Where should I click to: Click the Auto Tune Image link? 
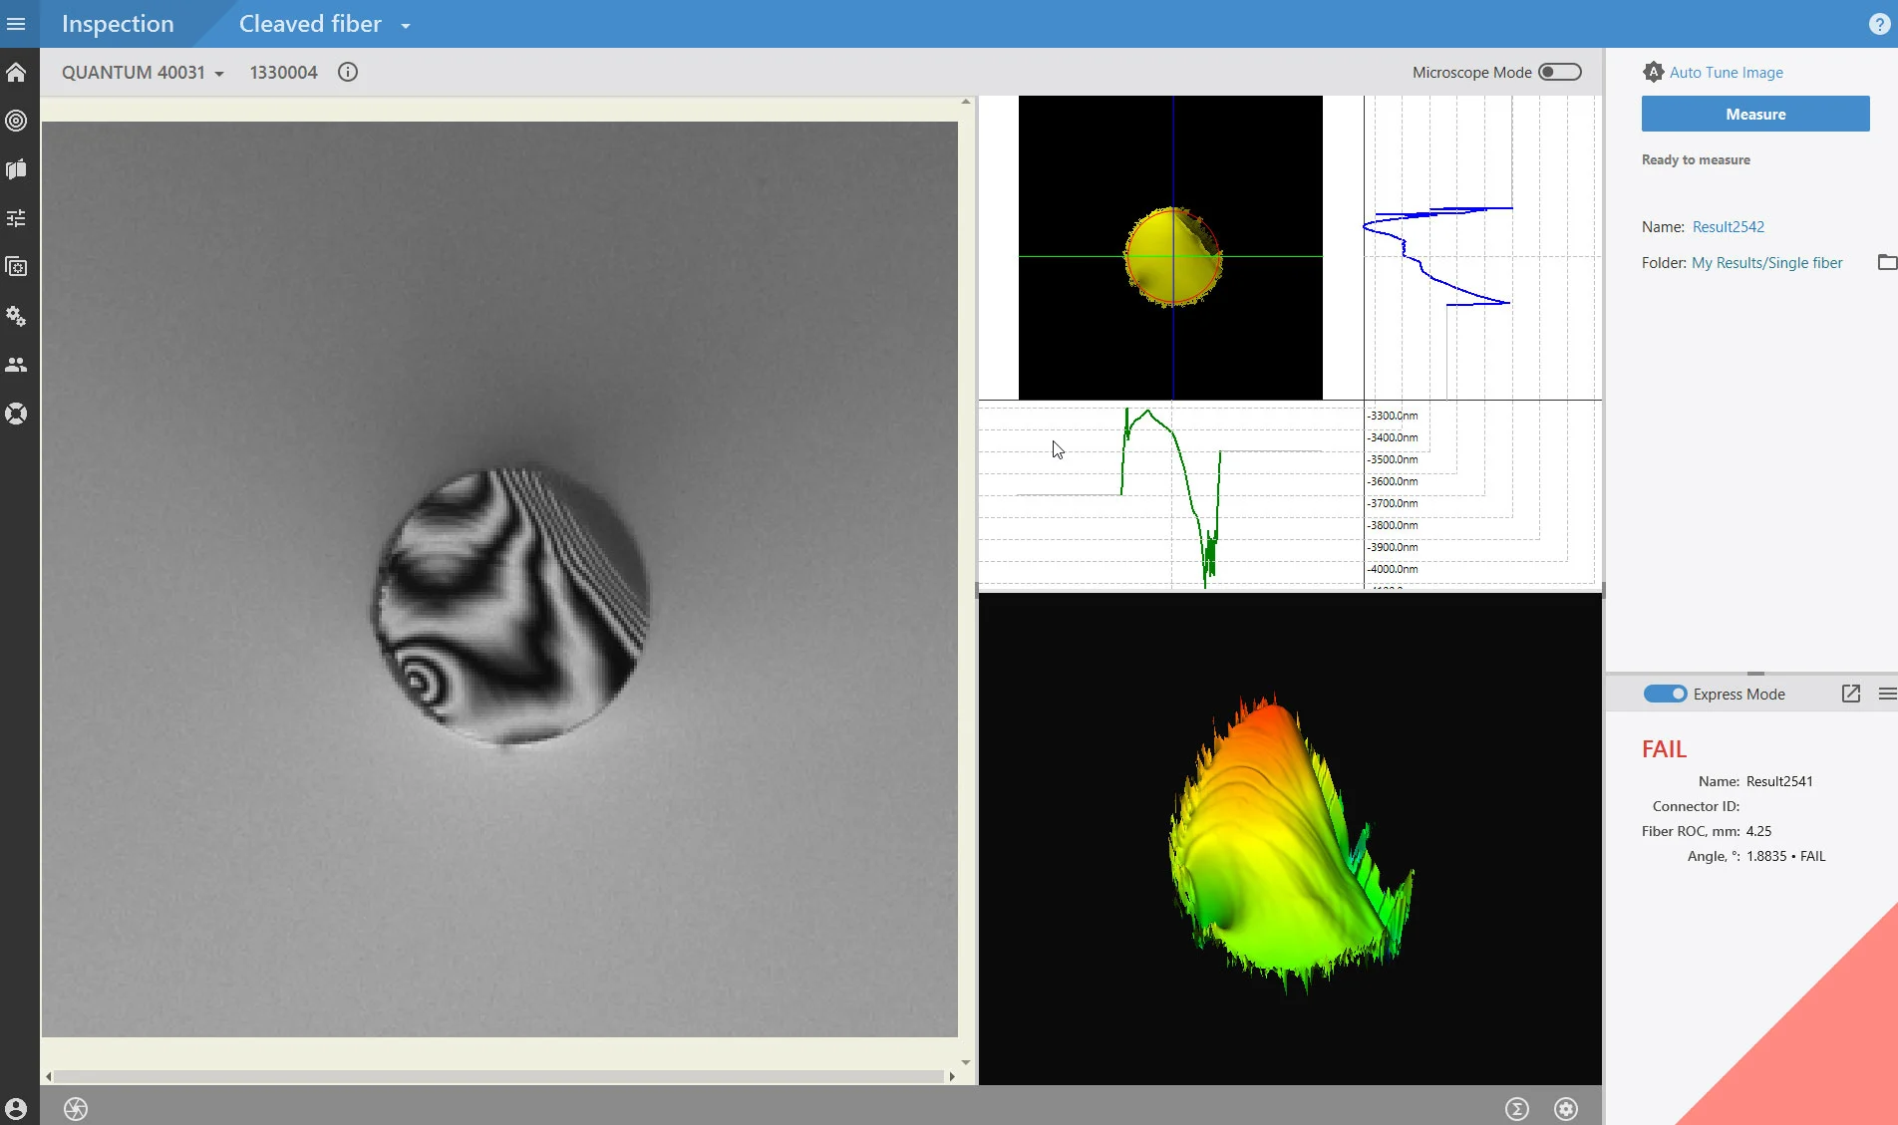tap(1726, 73)
